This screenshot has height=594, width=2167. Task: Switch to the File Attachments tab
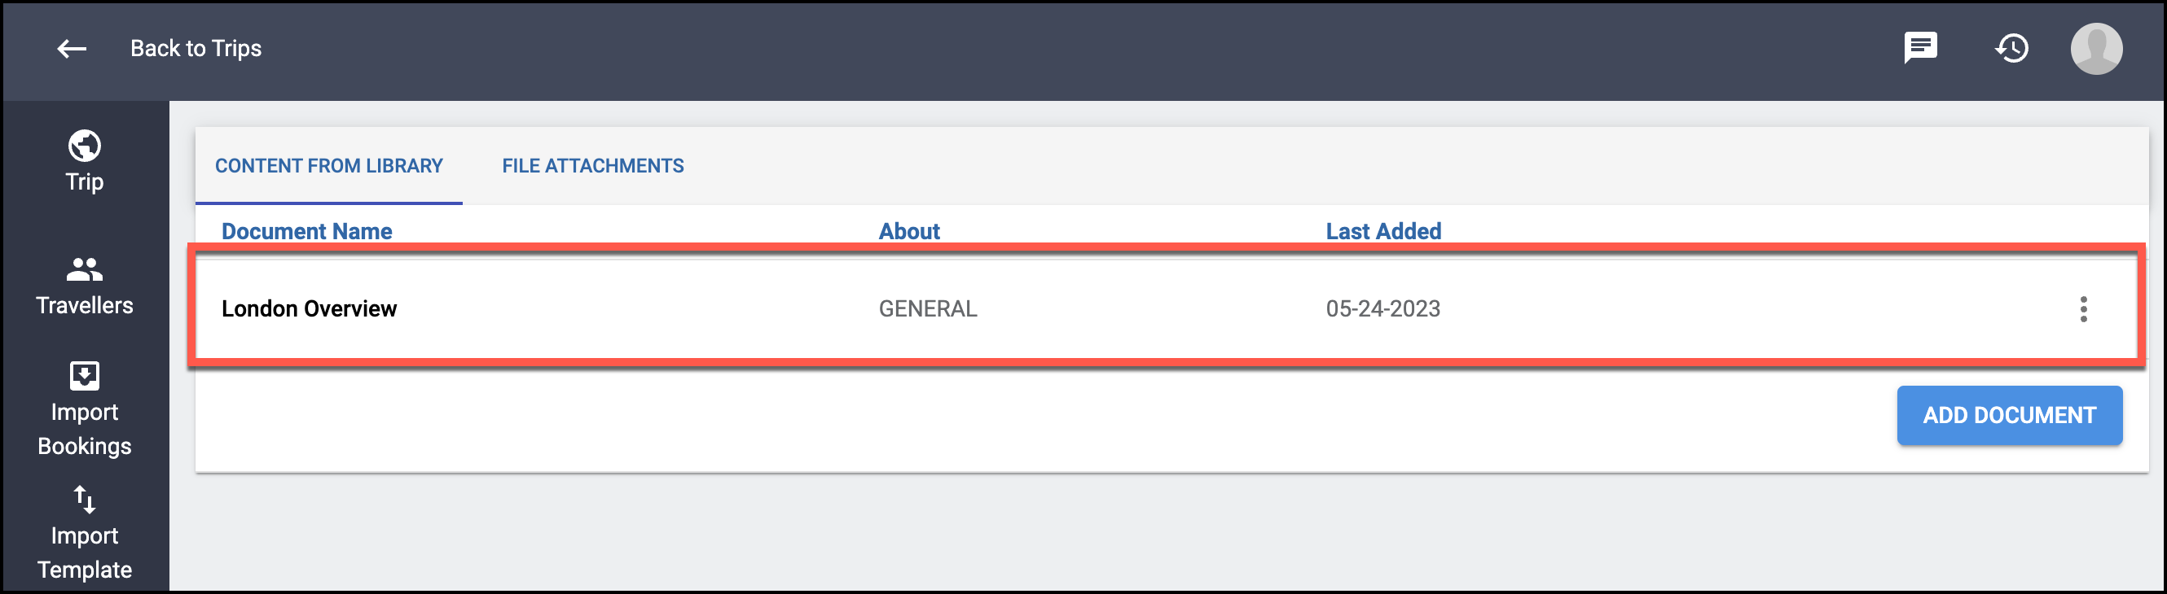tap(593, 165)
